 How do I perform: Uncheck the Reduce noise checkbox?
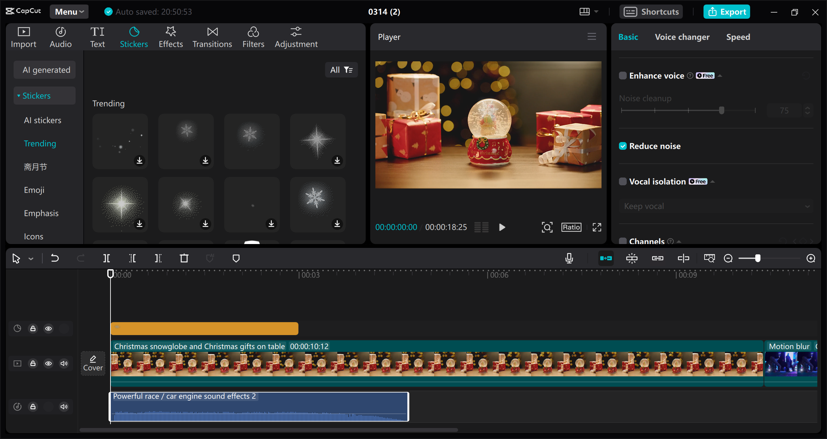coord(623,146)
